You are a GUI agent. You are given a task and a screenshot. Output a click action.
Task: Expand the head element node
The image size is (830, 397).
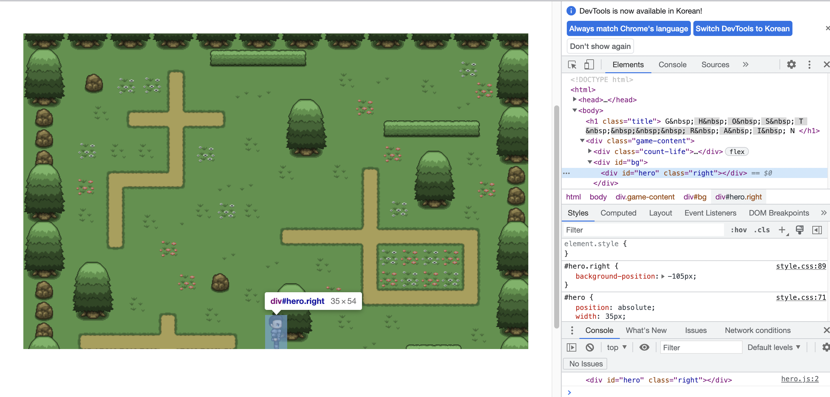(x=574, y=100)
